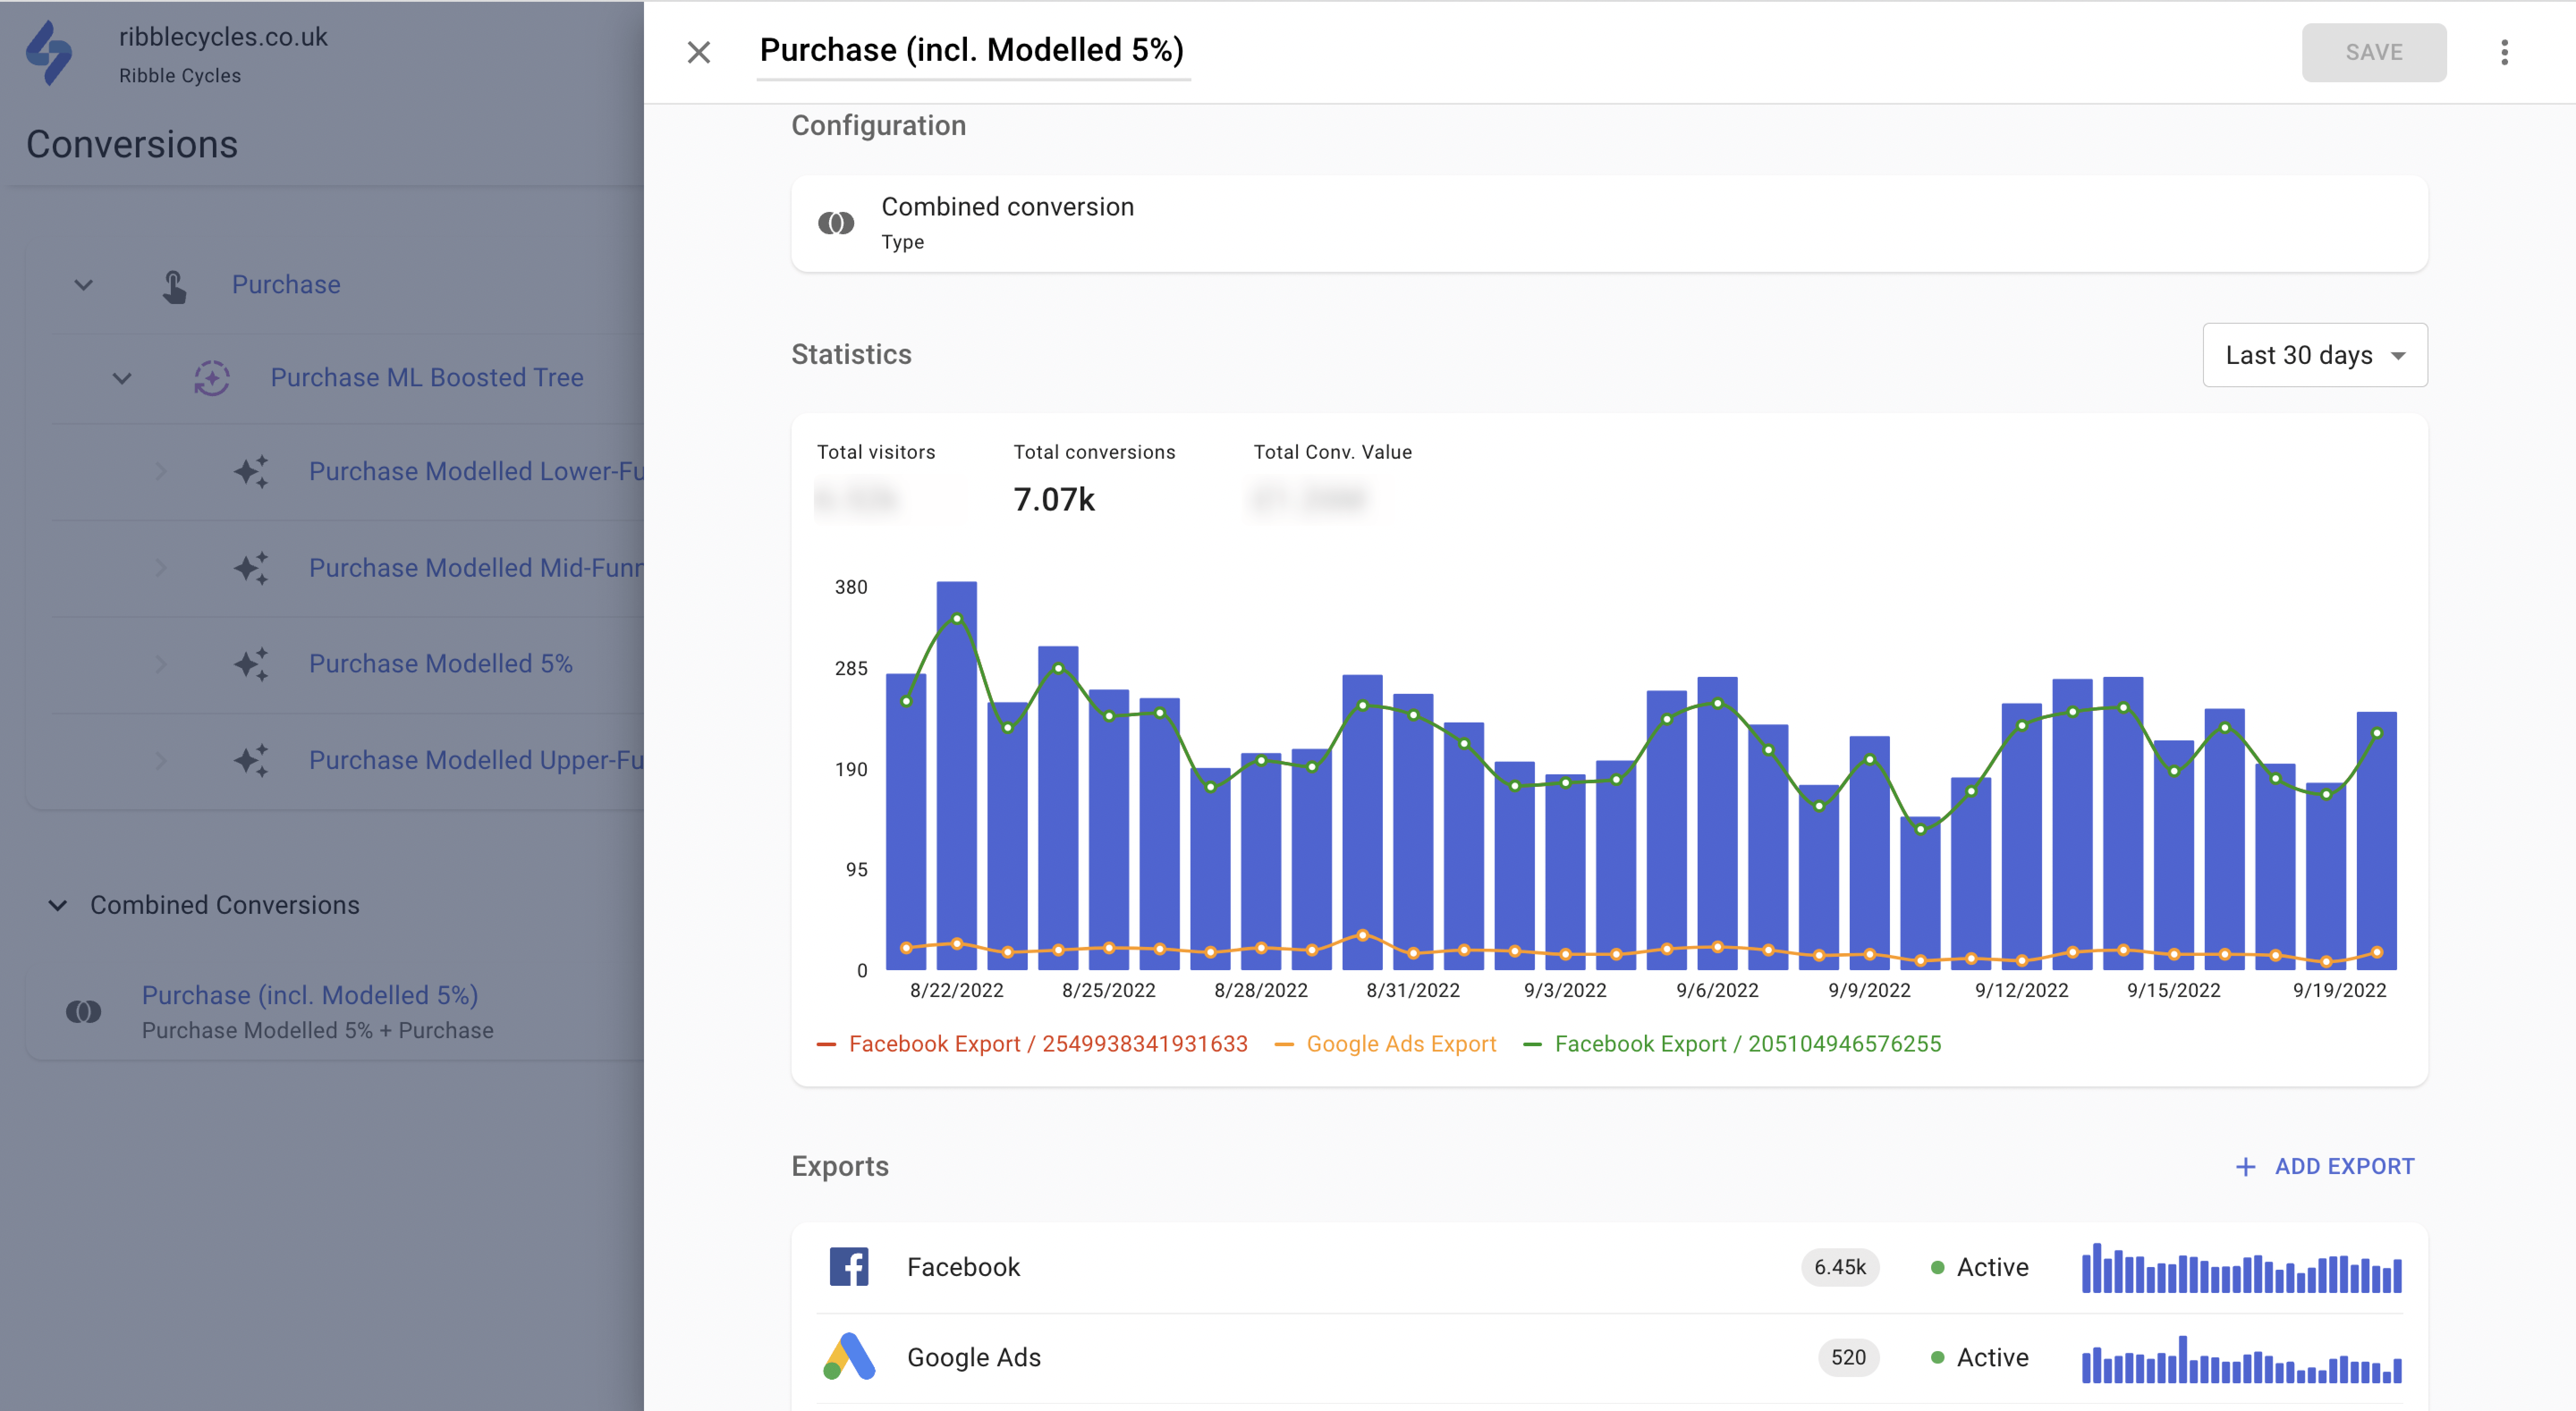Click Google Ads export Active status
2576x1411 pixels.
[1979, 1357]
